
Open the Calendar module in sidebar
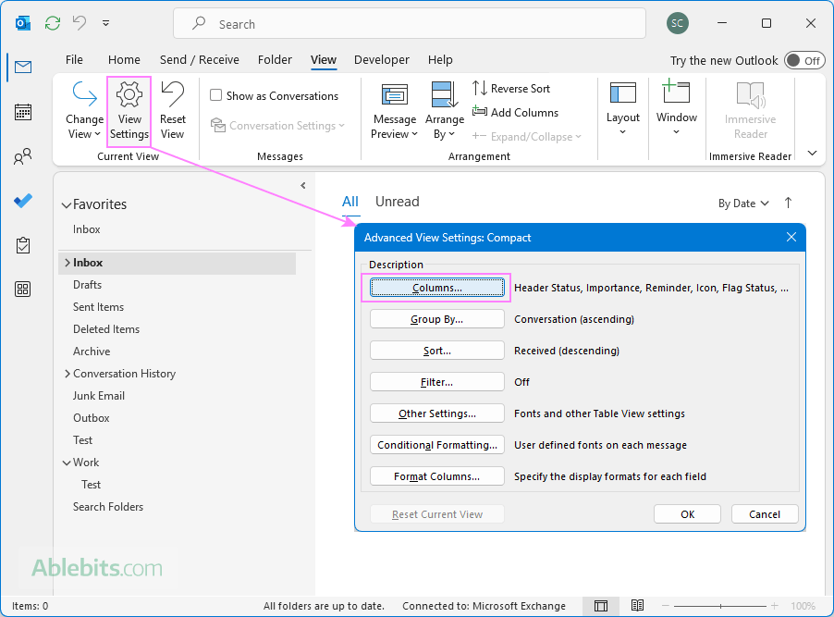click(x=23, y=112)
